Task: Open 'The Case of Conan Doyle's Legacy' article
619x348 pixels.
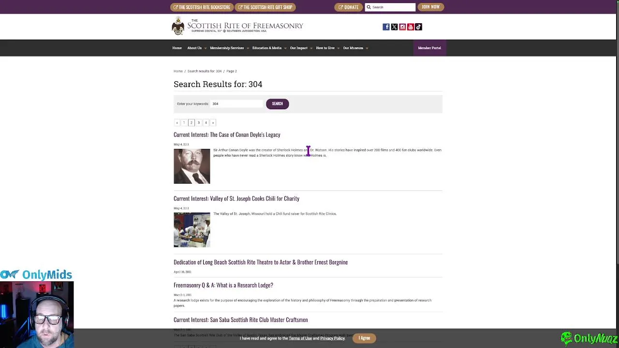Action: (227, 135)
